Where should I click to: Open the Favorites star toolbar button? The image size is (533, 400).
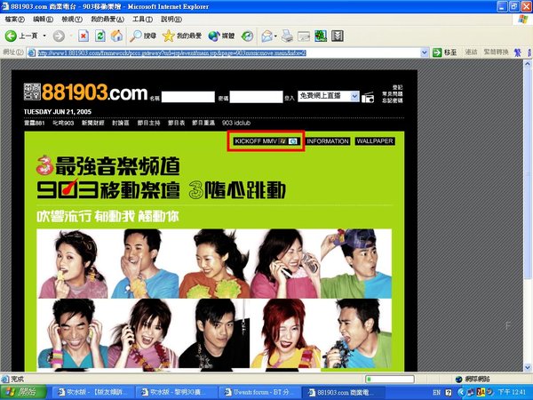tap(182, 36)
